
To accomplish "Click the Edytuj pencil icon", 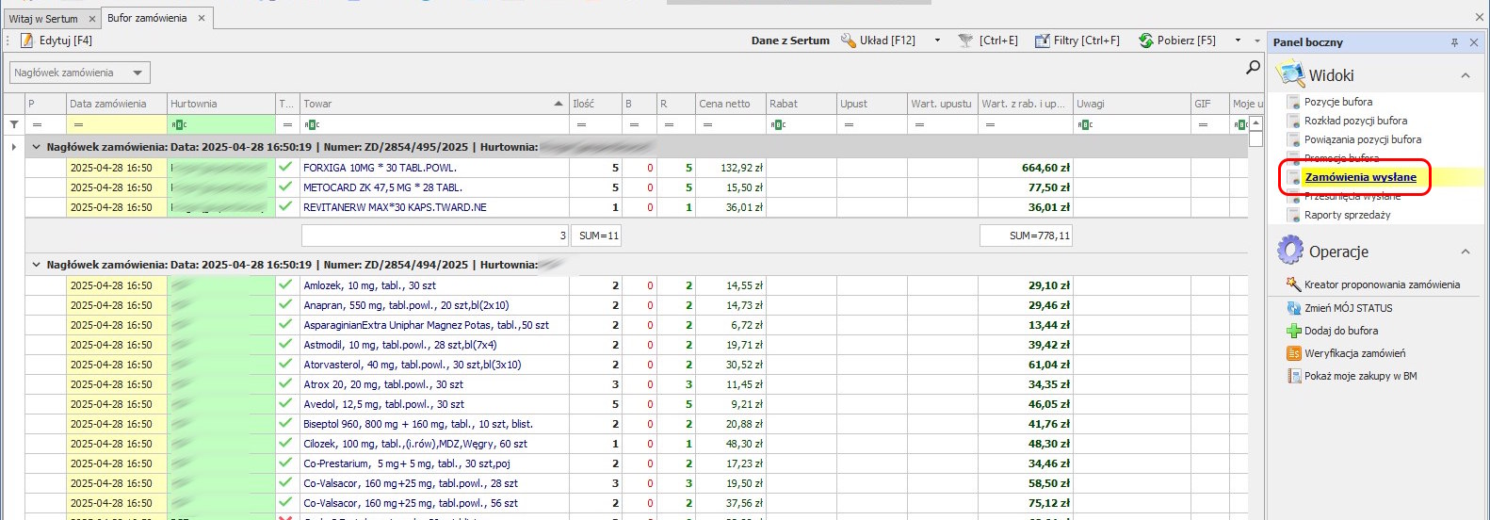I will 26,41.
